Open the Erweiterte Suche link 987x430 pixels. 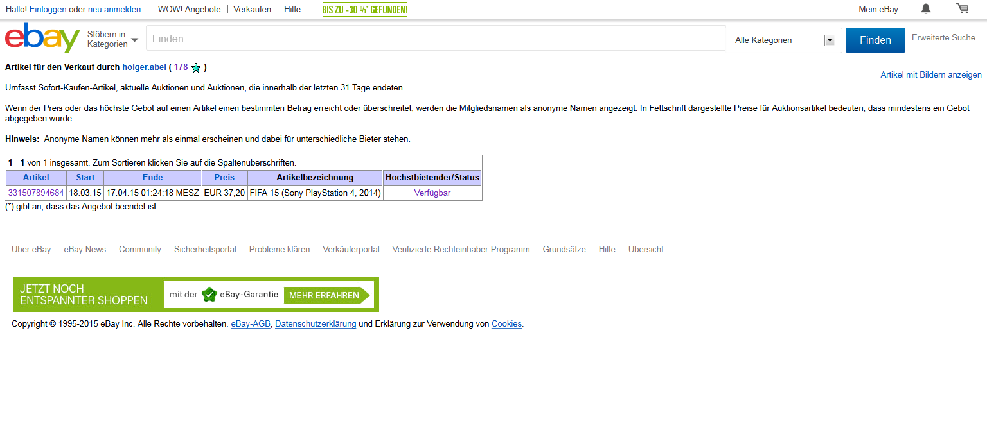tap(943, 38)
